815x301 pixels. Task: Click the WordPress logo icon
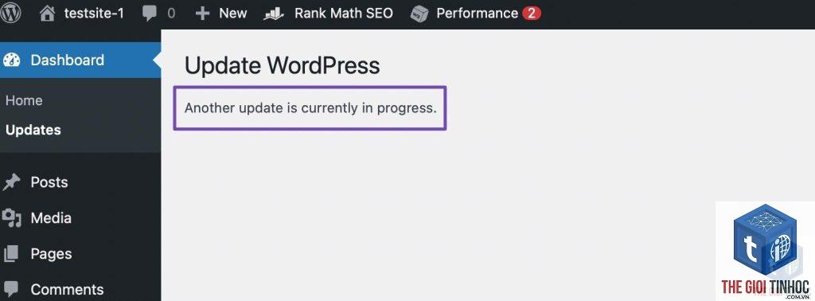[x=10, y=14]
